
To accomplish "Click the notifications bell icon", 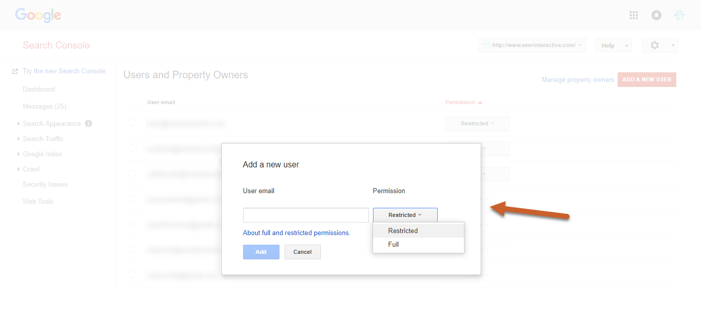I will (657, 15).
